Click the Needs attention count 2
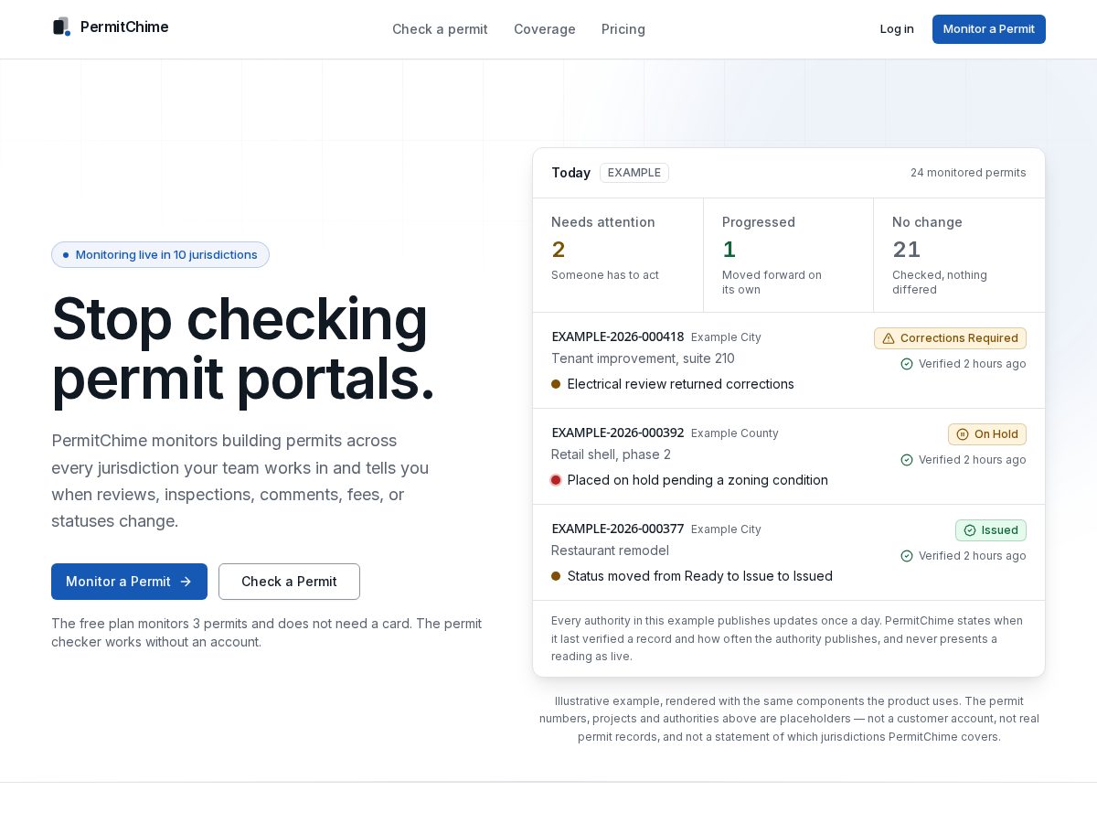The image size is (1097, 823). pyautogui.click(x=559, y=249)
